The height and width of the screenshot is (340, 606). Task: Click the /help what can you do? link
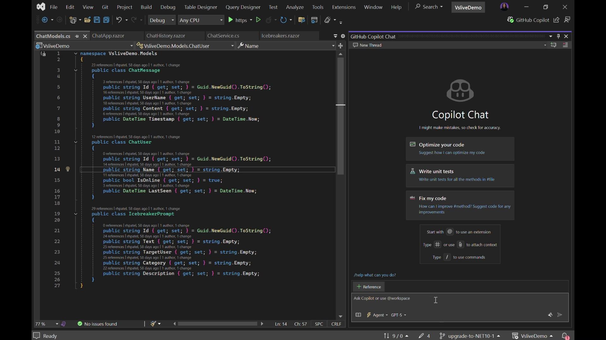[x=375, y=275]
